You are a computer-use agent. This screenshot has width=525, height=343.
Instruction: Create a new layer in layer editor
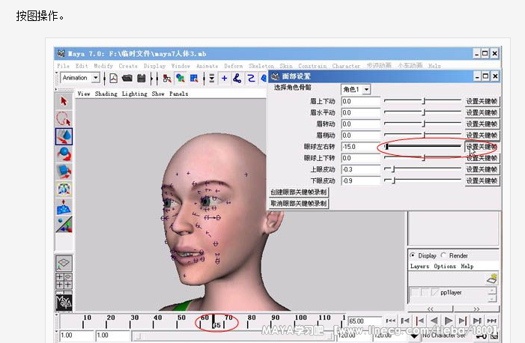(x=492, y=279)
